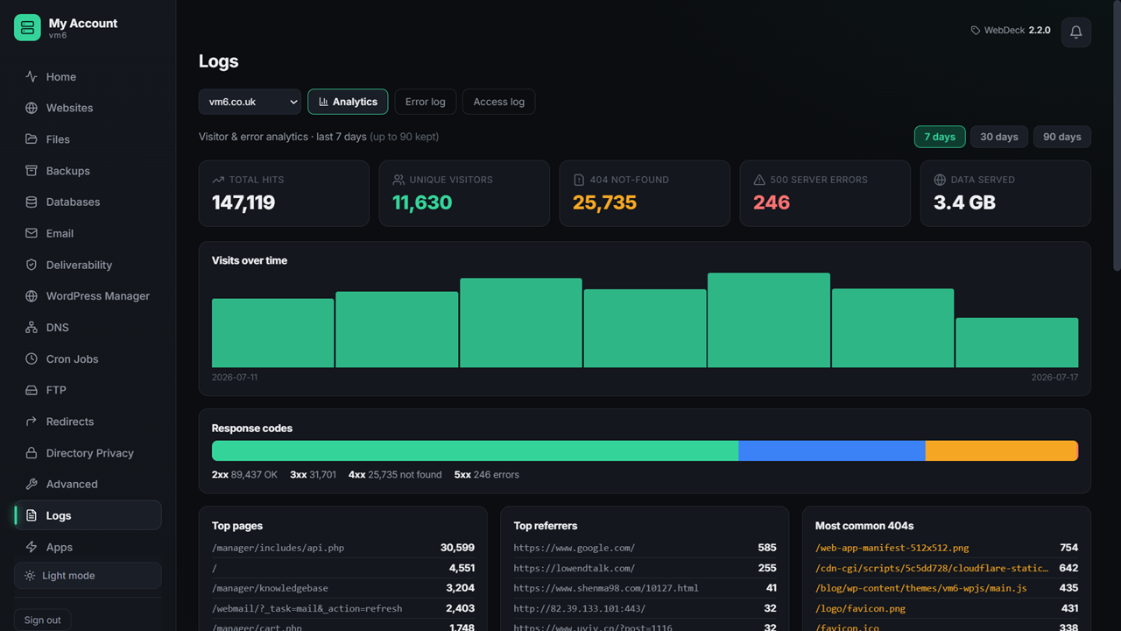The width and height of the screenshot is (1121, 631).
Task: Click the Databases cylinder icon
Action: click(x=32, y=202)
